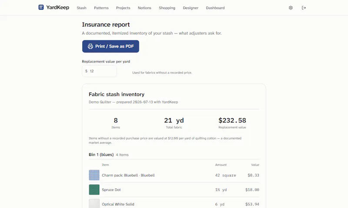Click the Spruce Dot amount cell
This screenshot has height=208, width=348.
click(x=221, y=190)
